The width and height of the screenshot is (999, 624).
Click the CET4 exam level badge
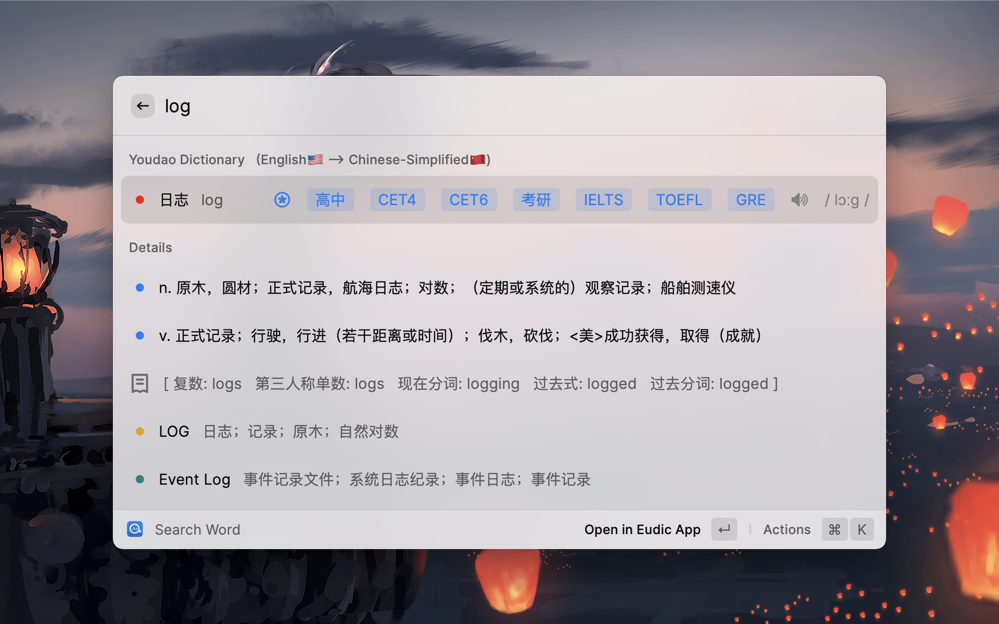(x=397, y=200)
